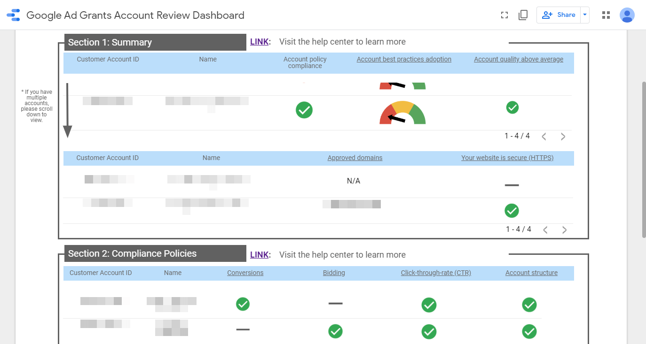The height and width of the screenshot is (344, 646).
Task: Open Your website is secure (HTTPS) link
Action: [x=507, y=158]
